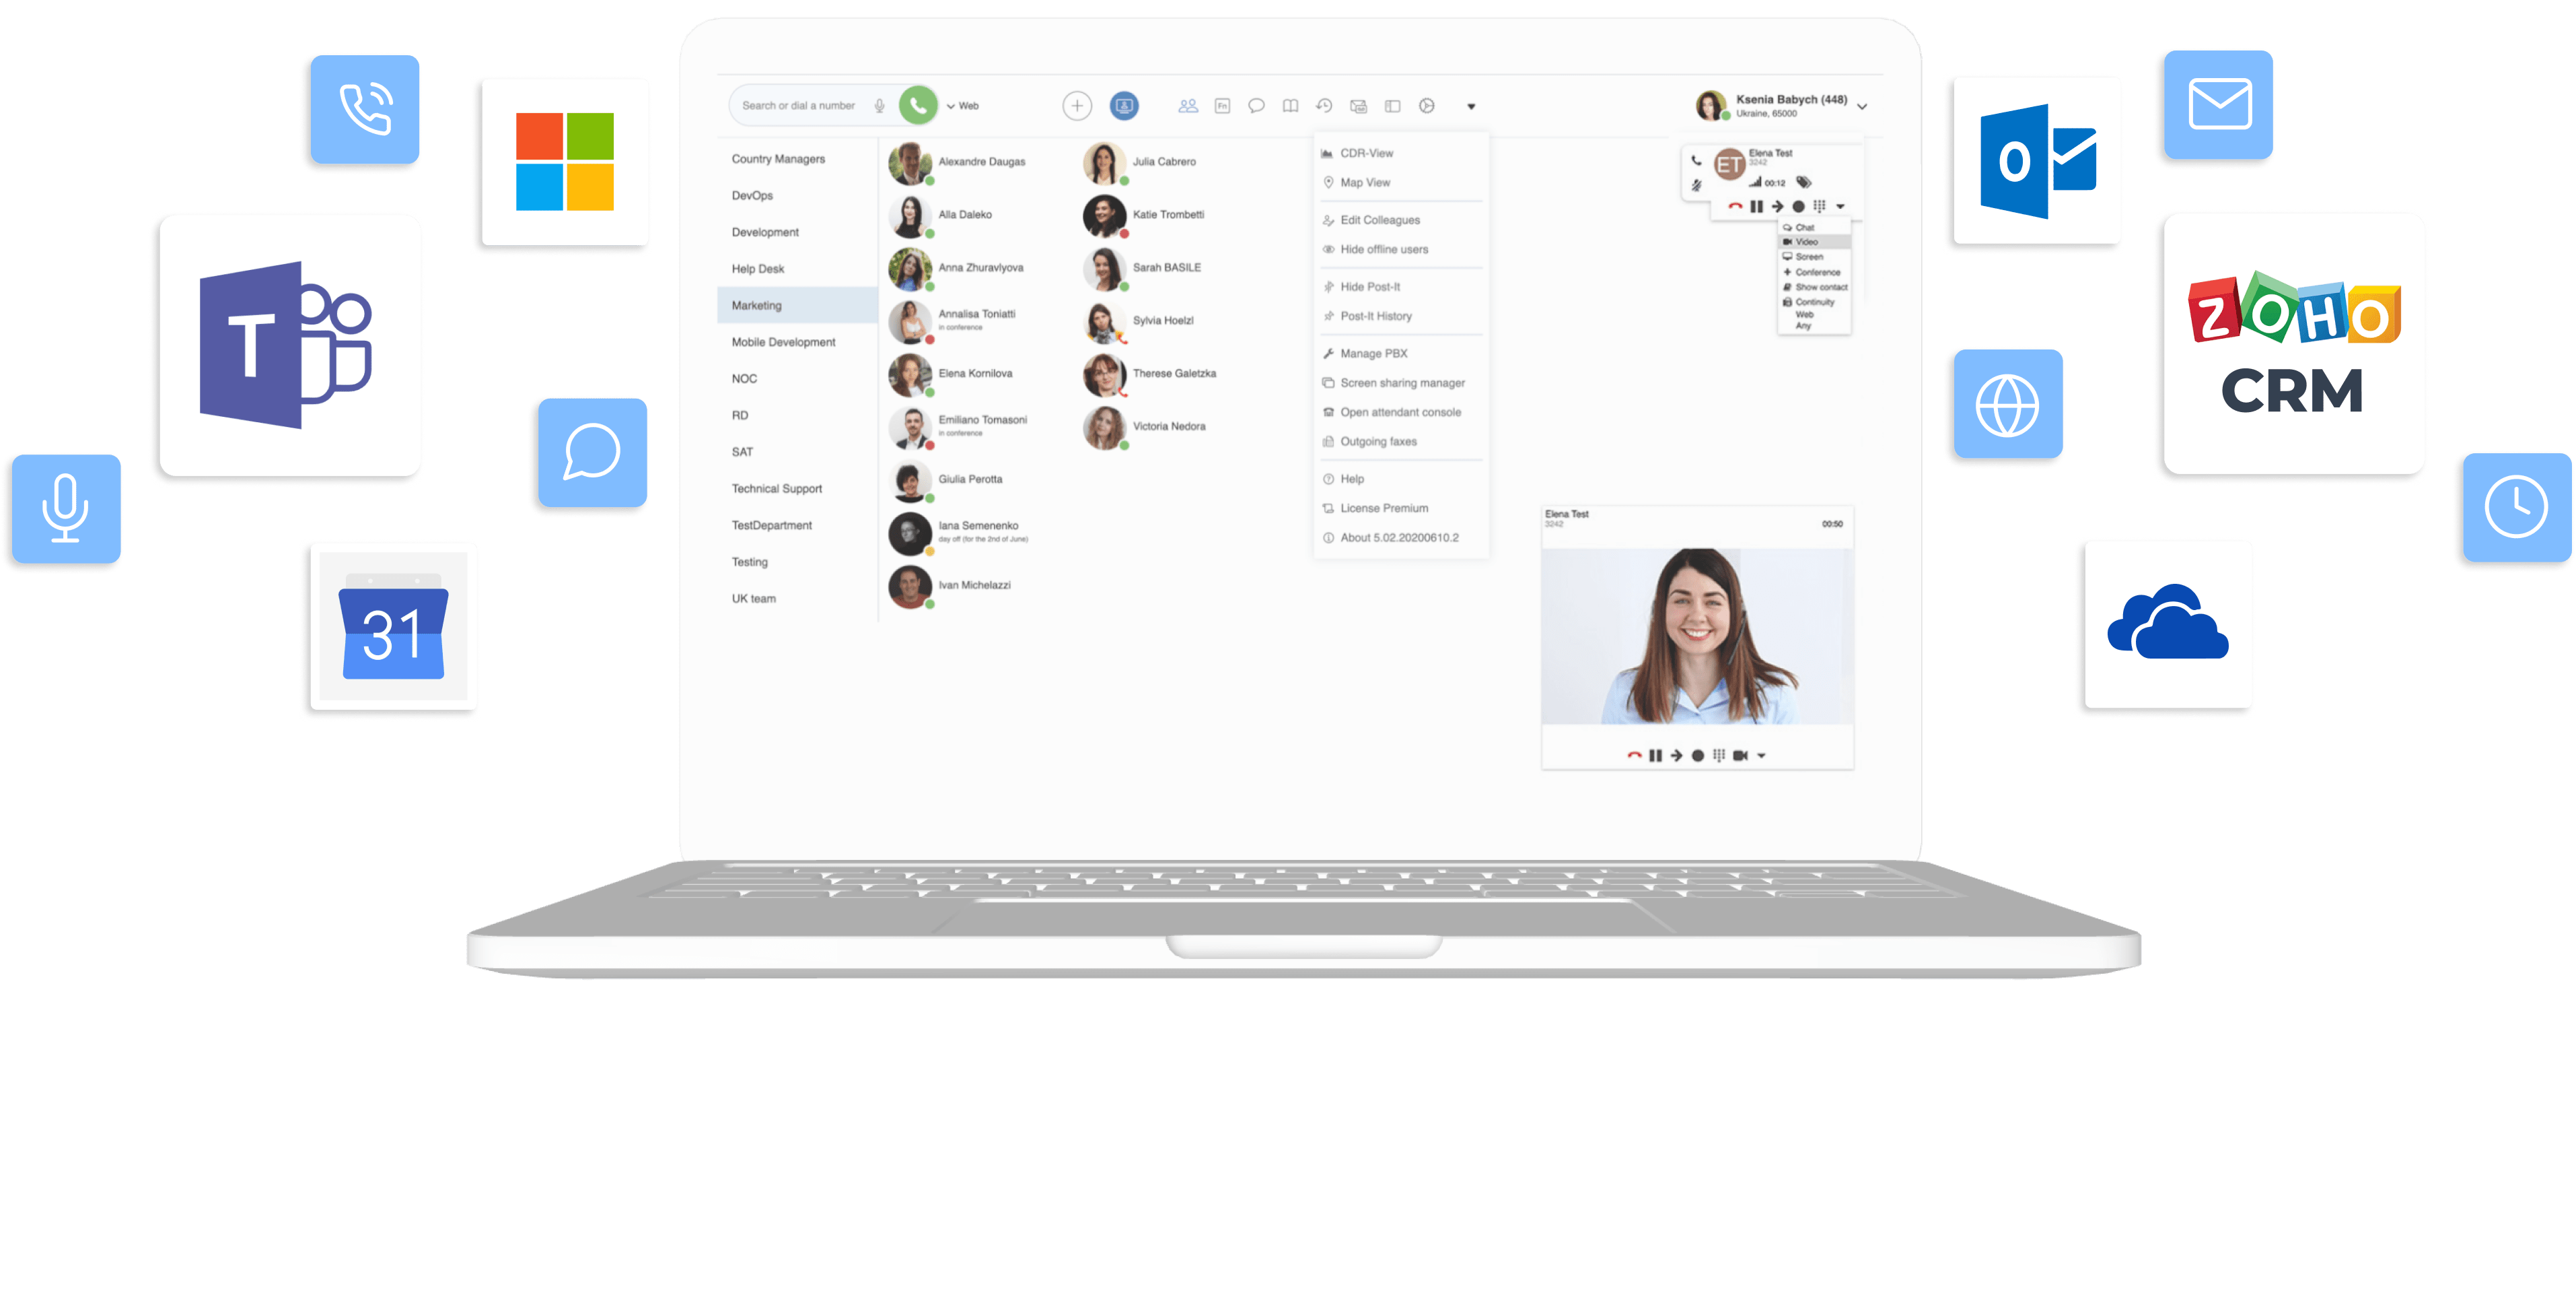Select Continuity in call options menu
The height and width of the screenshot is (1303, 2576).
pyautogui.click(x=1814, y=301)
